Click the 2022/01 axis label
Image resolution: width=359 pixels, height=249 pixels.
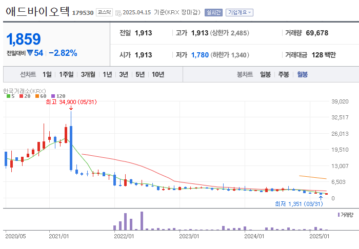(x=124, y=236)
